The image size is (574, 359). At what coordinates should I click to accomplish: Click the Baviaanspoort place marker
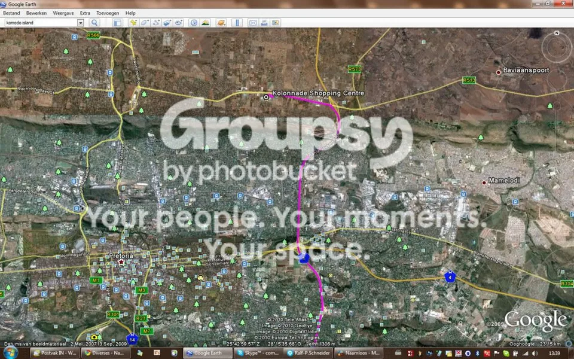click(x=498, y=72)
